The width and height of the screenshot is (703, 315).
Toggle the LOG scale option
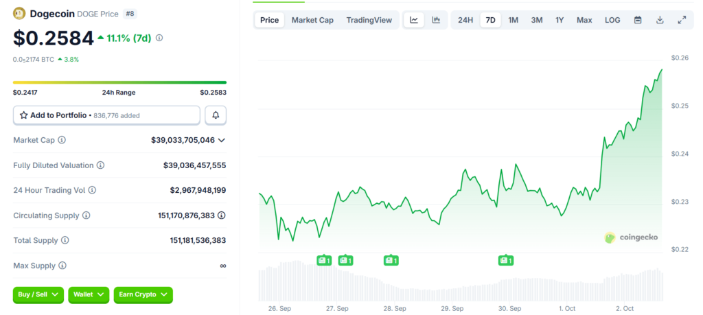click(612, 20)
